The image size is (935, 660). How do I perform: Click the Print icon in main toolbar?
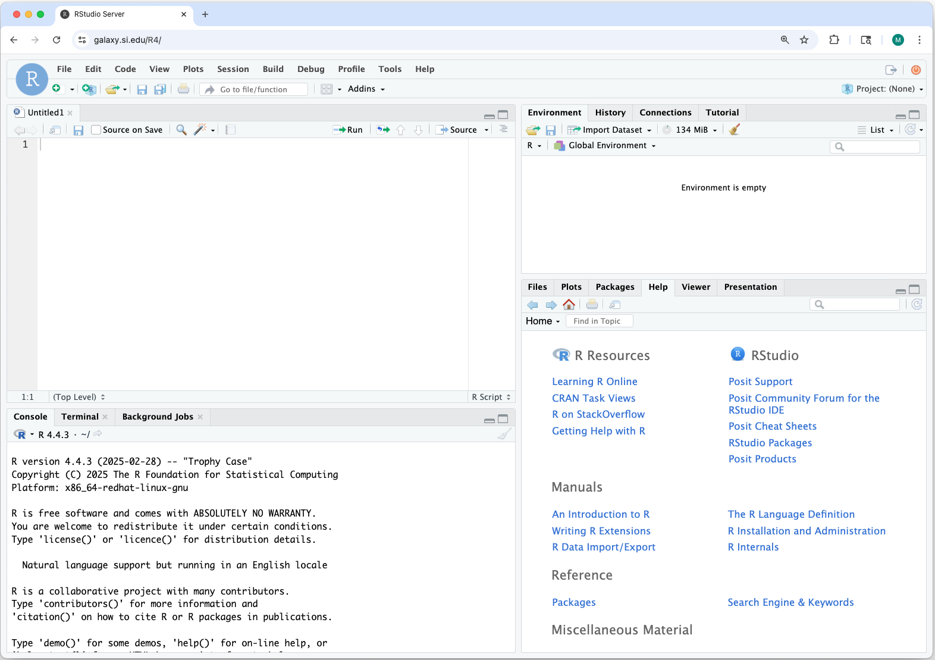pos(184,89)
